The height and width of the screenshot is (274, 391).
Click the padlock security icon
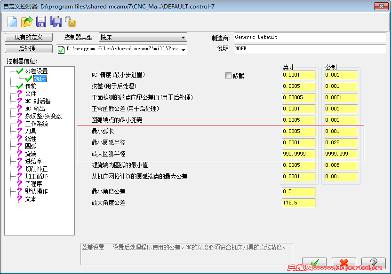click(70, 22)
